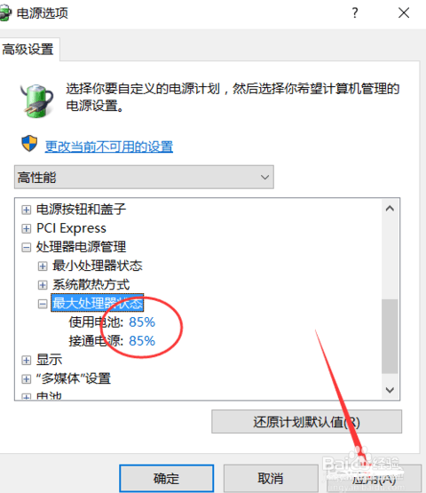
Task: Expand the PCI Express node
Action: coord(27,228)
